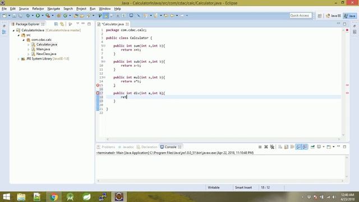Toggle Link with Editor in Package Explorer

point(62,24)
